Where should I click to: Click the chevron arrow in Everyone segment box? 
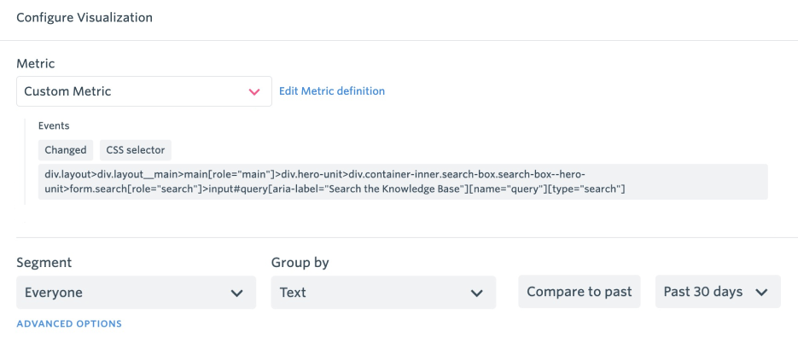(236, 294)
